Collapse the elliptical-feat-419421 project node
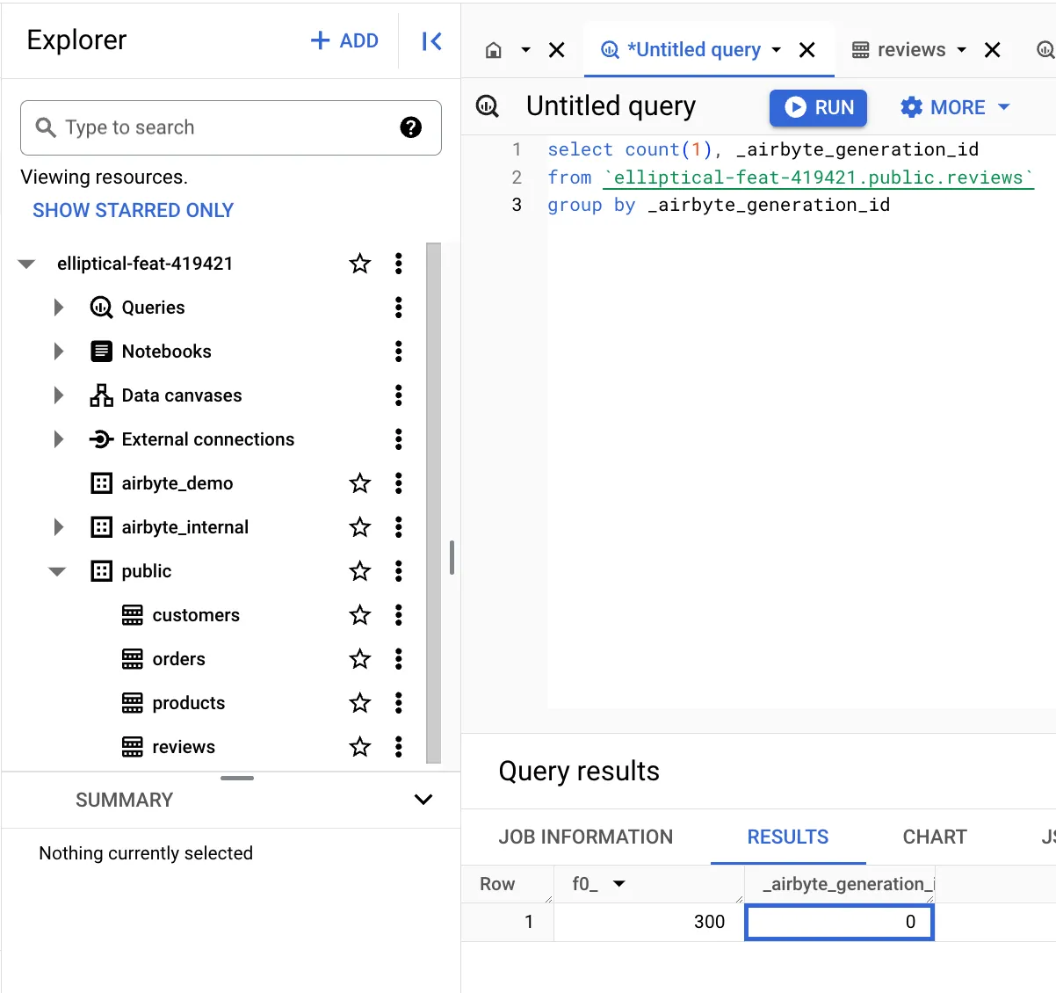1056x993 pixels. point(27,264)
